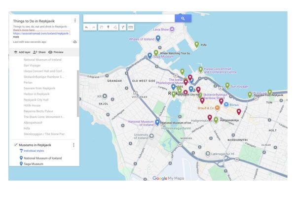Viewport: 296px width, 197px height.
Task: Select Skólavörðustígur Rainbow S... list row
Action: (43, 77)
